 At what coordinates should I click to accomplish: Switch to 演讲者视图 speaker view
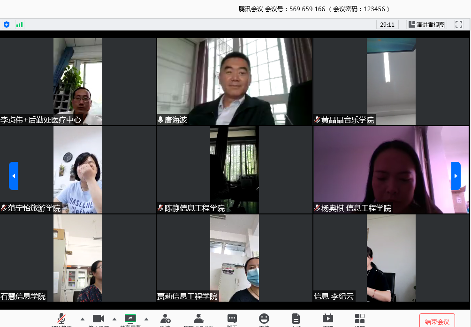point(426,24)
